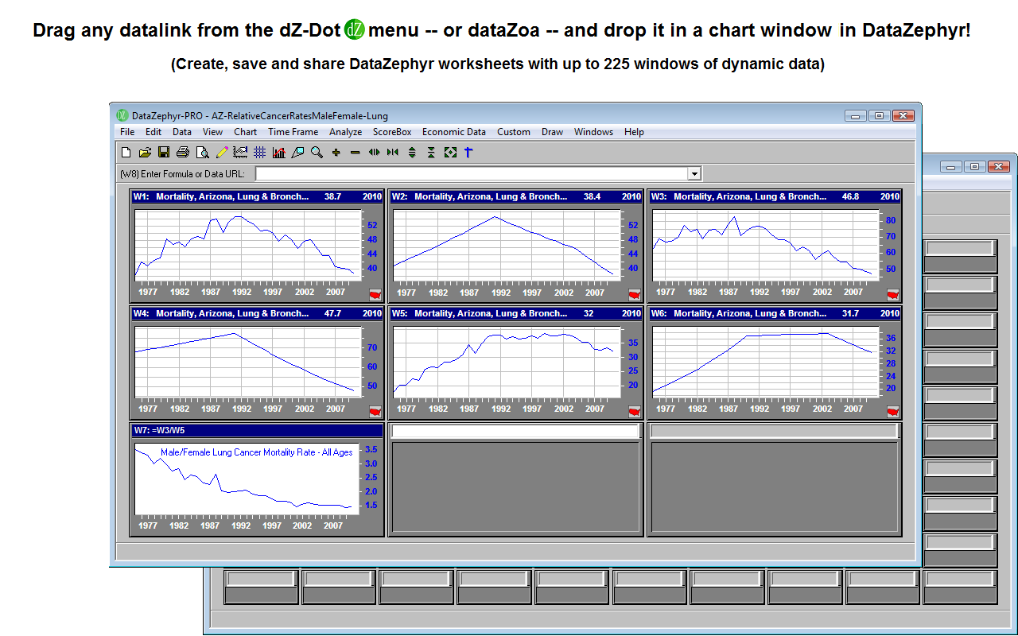The height and width of the screenshot is (636, 1018).
Task: Open the ScoreBox menu
Action: tap(392, 132)
